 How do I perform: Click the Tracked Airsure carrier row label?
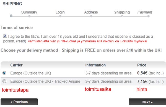pyautogui.click(x=45, y=81)
